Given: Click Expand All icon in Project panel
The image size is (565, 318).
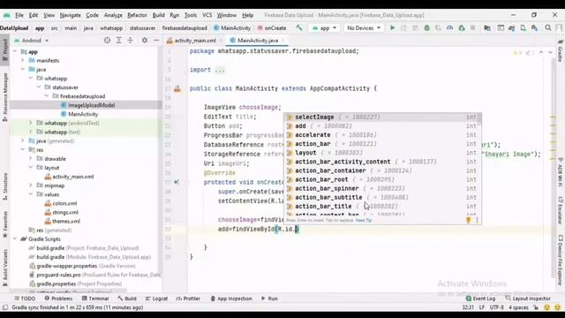Looking at the screenshot, I should [118, 41].
